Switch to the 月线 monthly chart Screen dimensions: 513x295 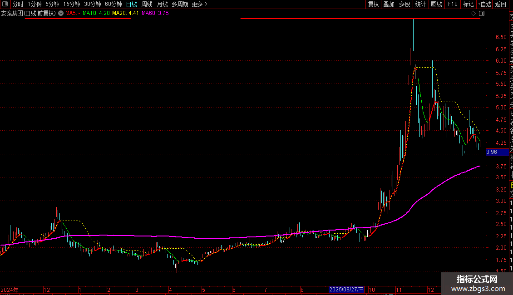coord(162,4)
